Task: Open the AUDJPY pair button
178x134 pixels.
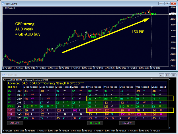Action: pyautogui.click(x=15, y=123)
